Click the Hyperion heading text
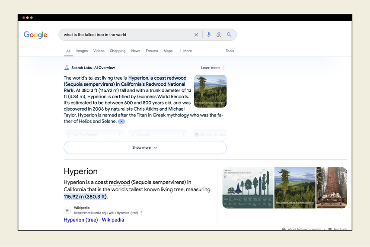 [x=80, y=171]
